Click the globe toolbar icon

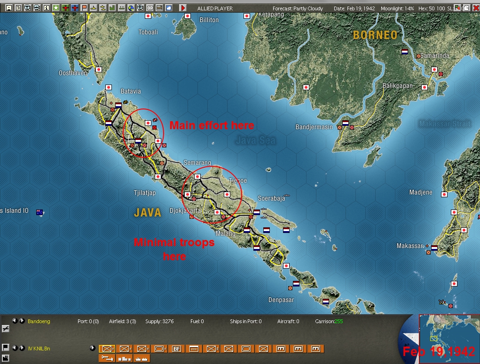pos(131,8)
